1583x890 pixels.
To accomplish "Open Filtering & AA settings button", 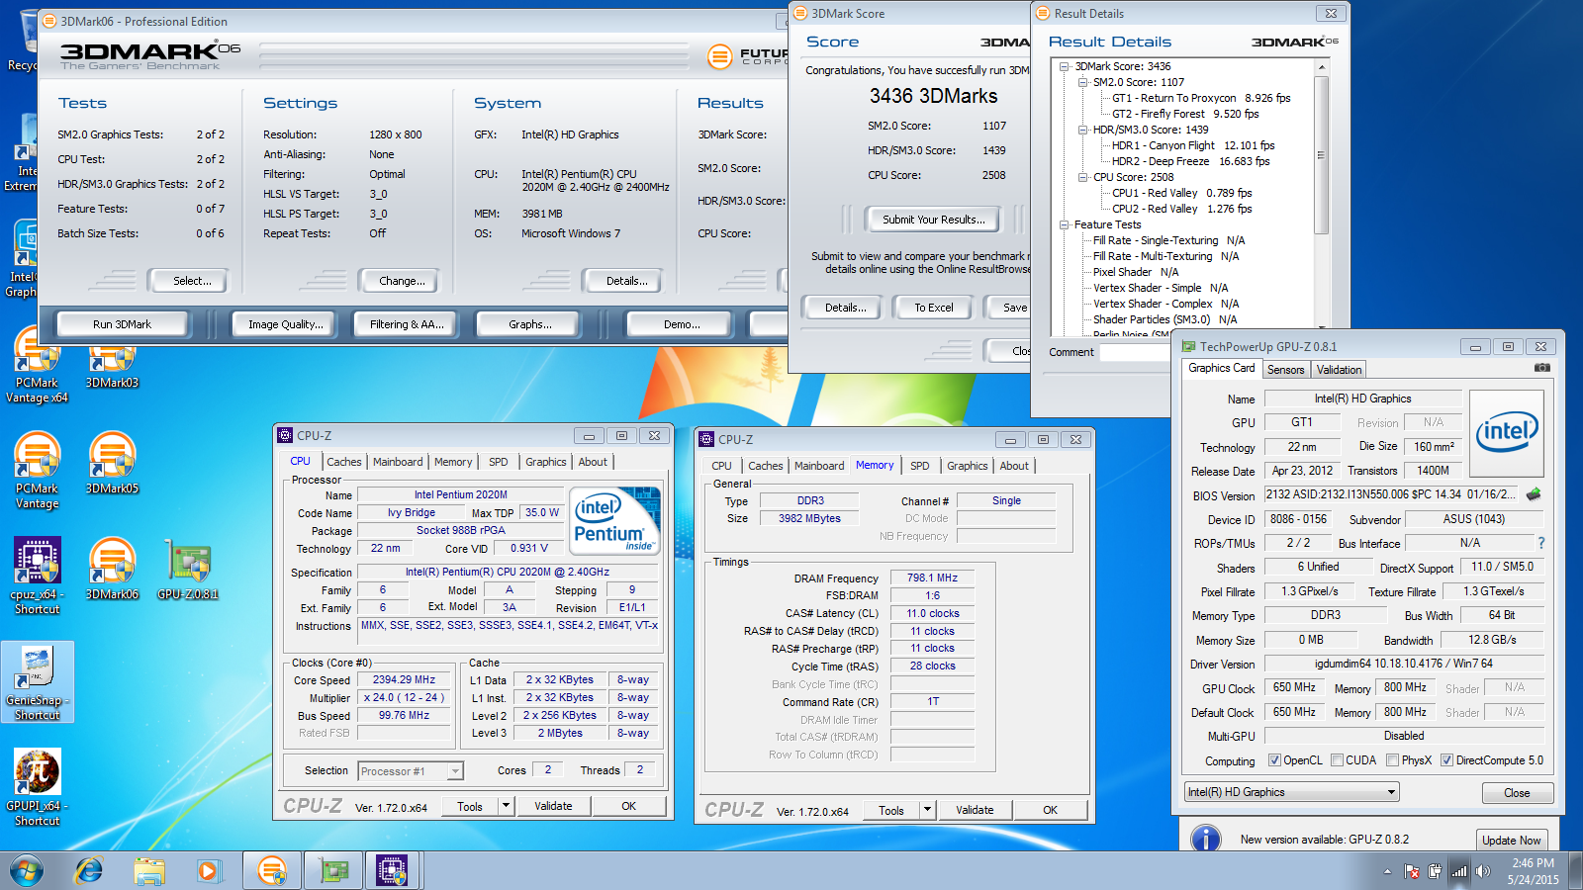I will point(407,324).
